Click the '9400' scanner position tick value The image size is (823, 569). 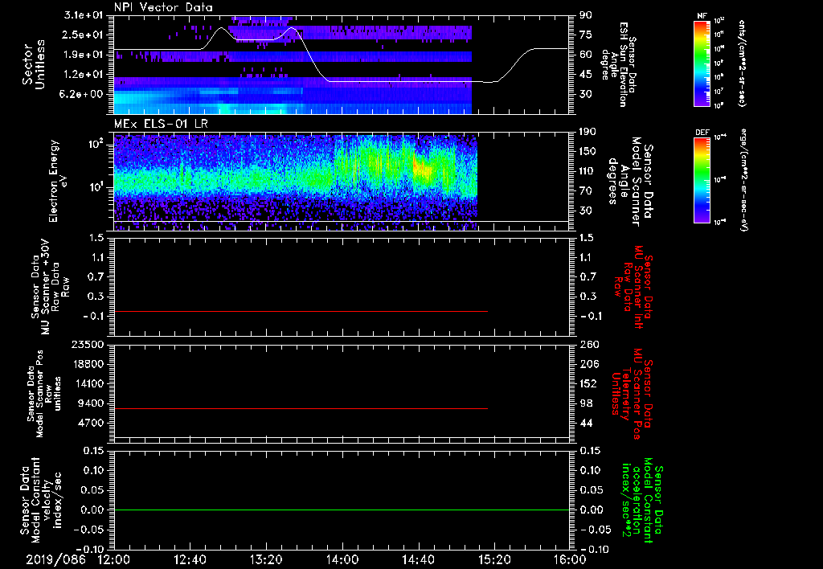[92, 403]
